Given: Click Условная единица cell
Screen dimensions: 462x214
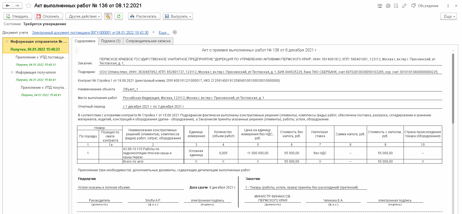Looking at the screenshot, I should 196,153.
